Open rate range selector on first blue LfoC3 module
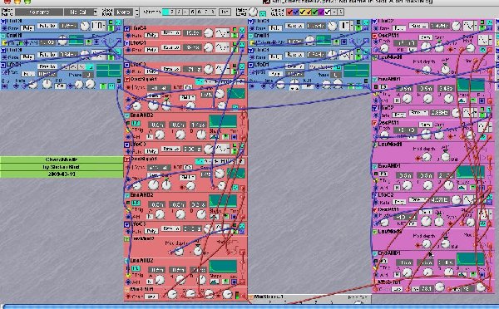Image resolution: width=499 pixels, height=309 pixels. pyautogui.click(x=47, y=26)
